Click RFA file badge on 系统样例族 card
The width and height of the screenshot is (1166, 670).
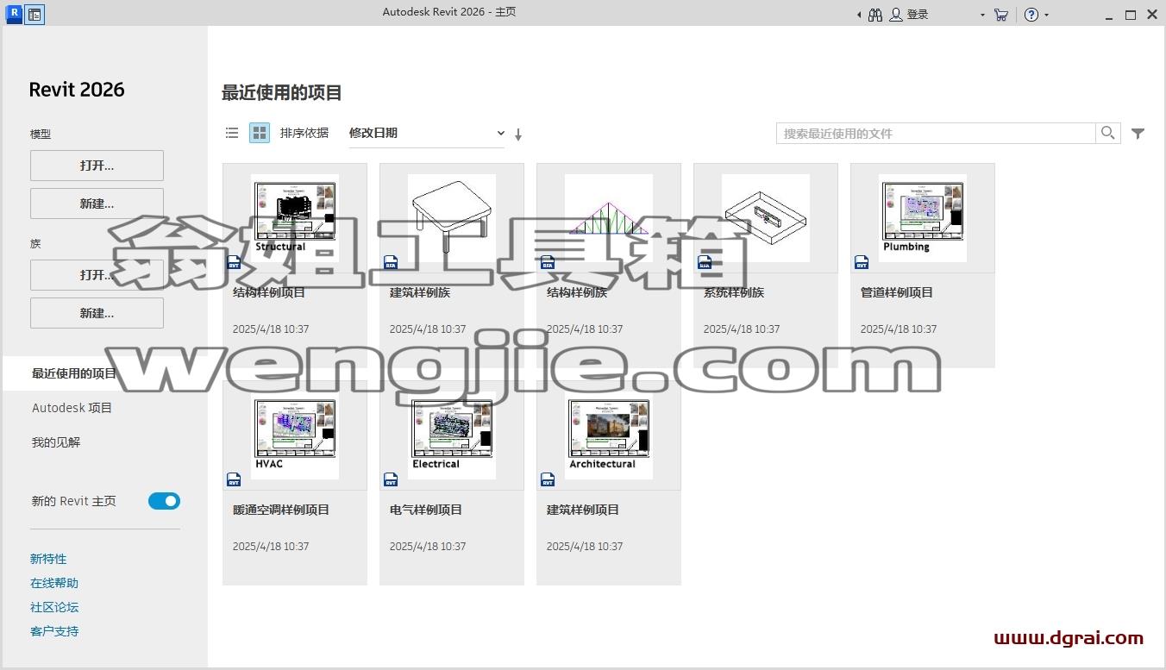tap(705, 262)
